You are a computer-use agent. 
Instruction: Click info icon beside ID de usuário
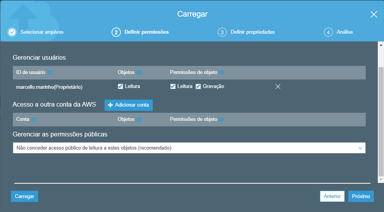point(50,72)
